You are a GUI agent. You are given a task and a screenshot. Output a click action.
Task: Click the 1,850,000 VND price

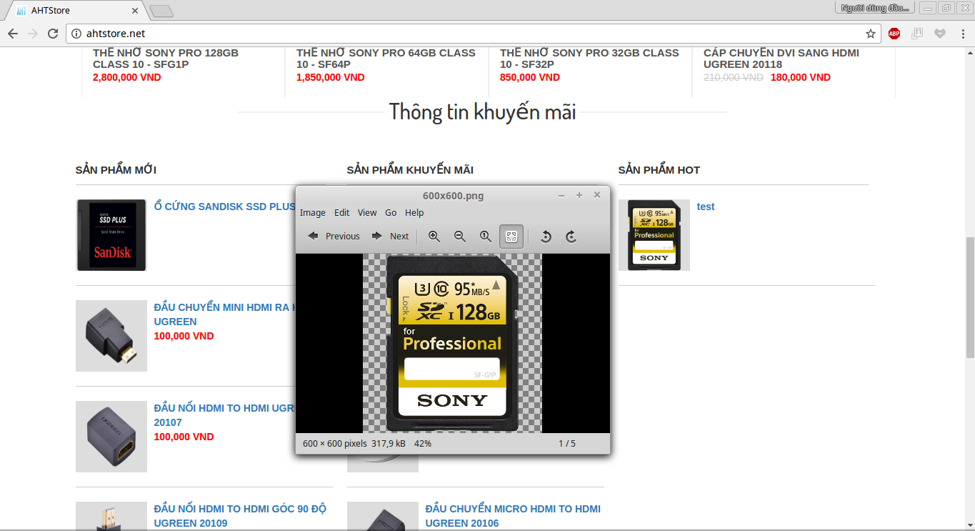tap(331, 77)
